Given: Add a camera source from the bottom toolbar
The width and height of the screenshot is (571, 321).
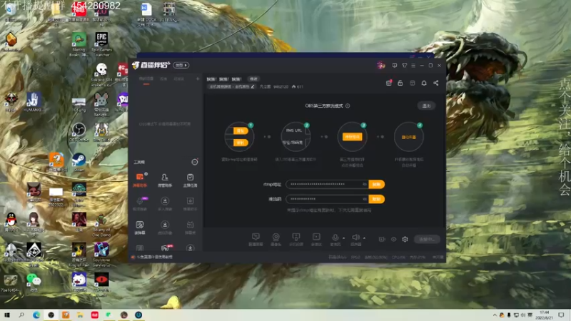Looking at the screenshot, I should 276,239.
